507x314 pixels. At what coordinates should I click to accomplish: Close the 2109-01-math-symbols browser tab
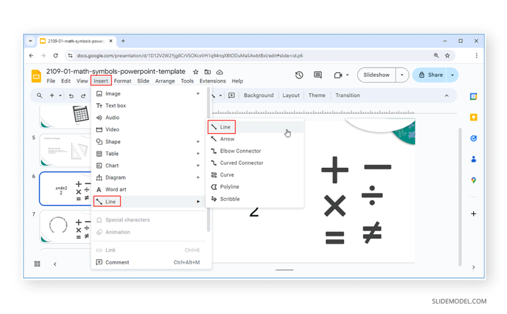111,41
